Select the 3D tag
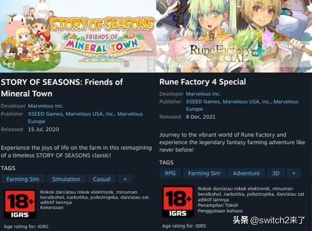 click(x=276, y=173)
